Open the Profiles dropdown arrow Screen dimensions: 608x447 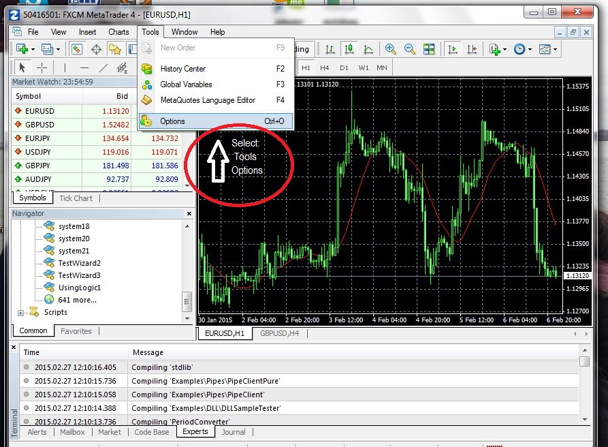click(x=58, y=49)
